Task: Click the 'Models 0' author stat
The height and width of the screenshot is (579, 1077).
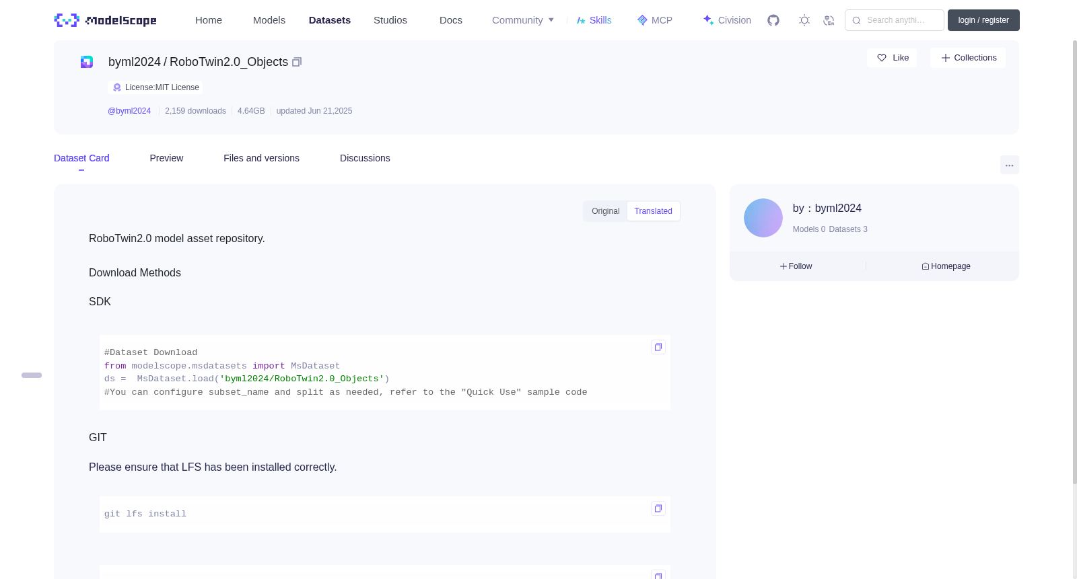Action: click(809, 229)
